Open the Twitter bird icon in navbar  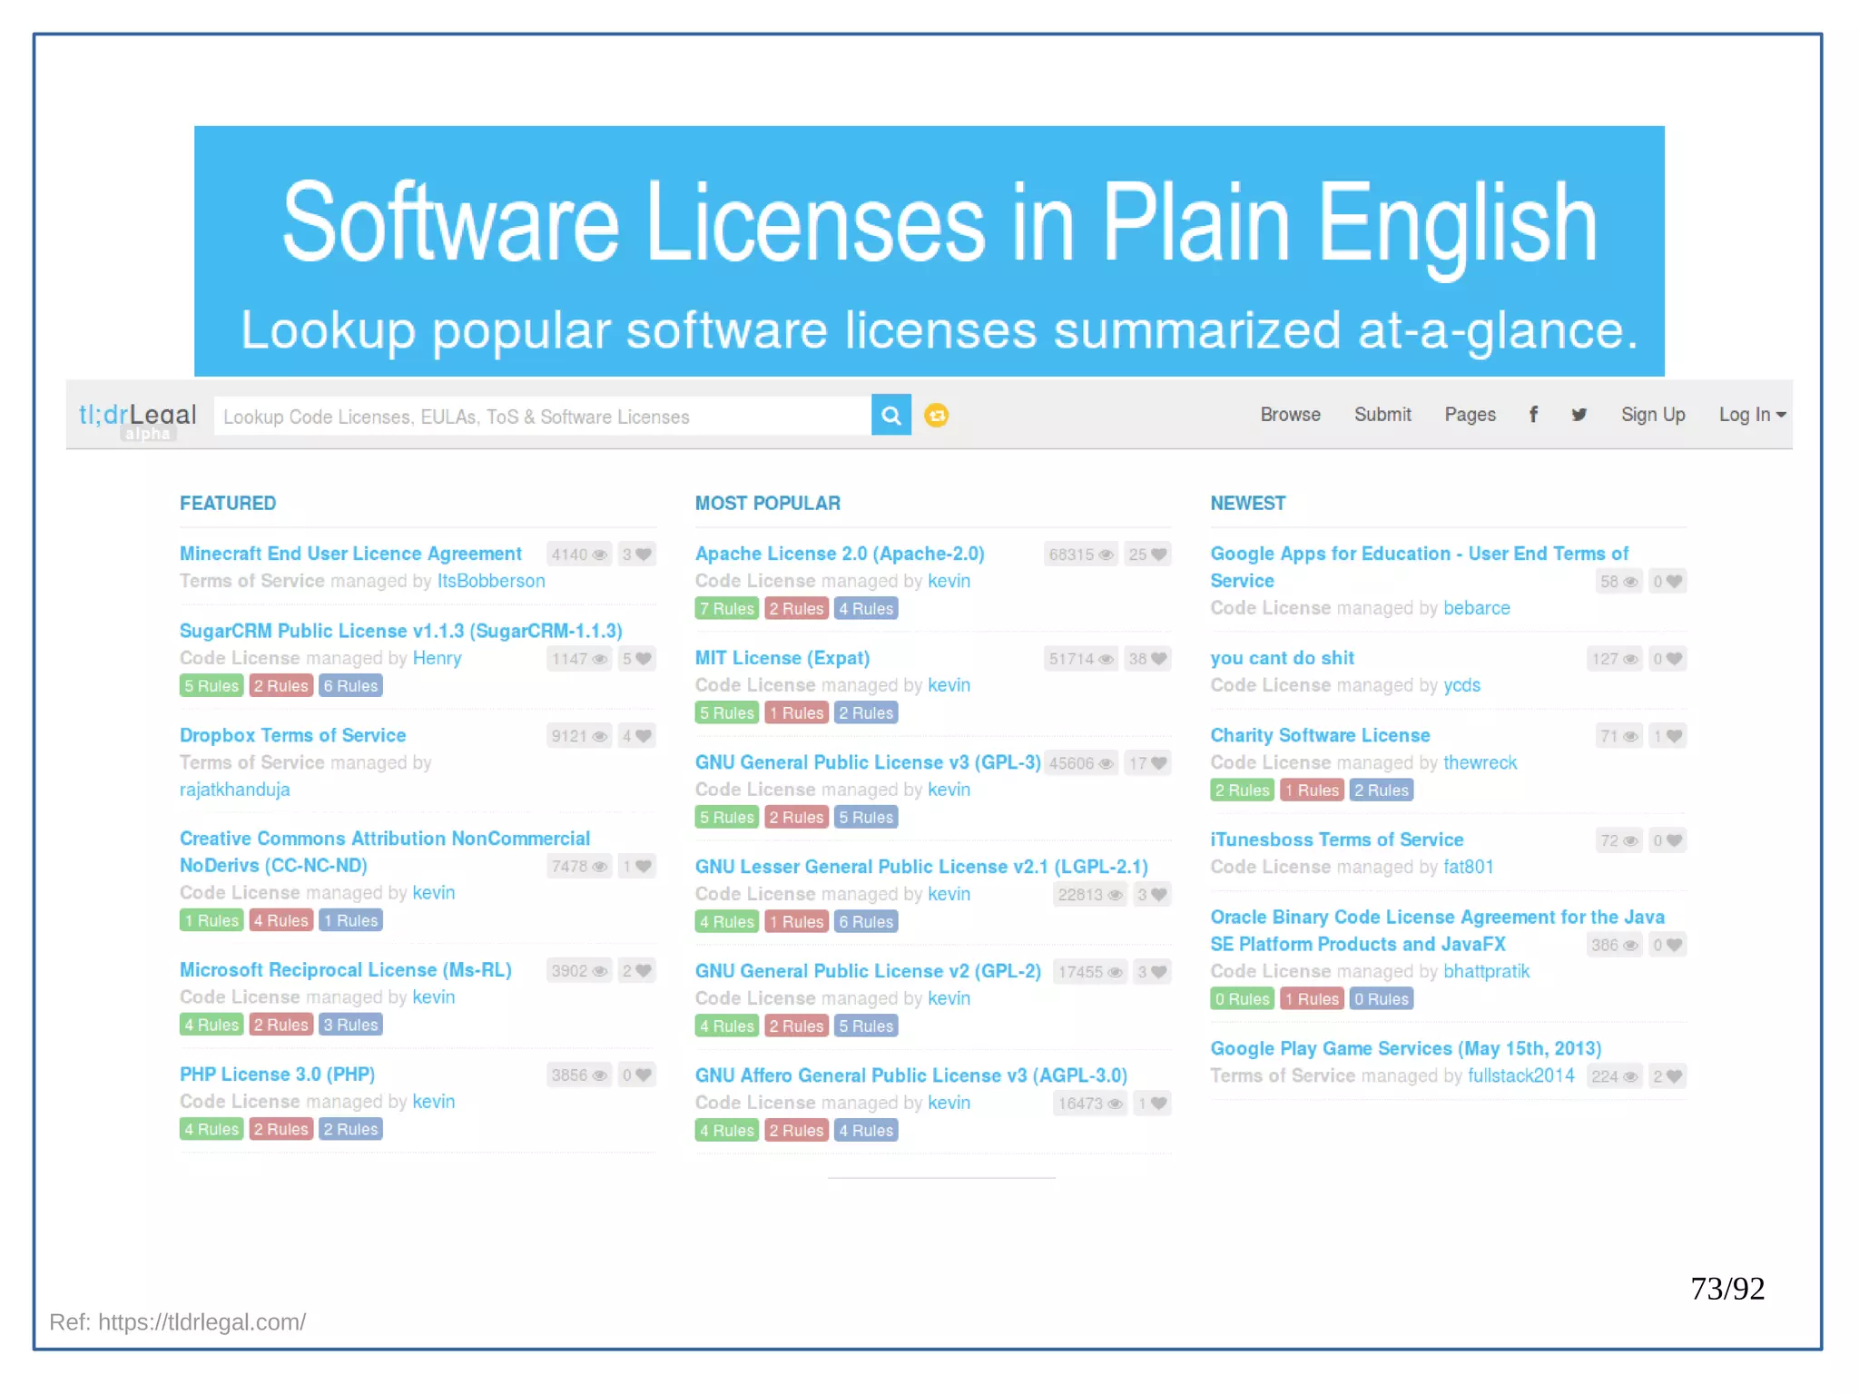1579,415
